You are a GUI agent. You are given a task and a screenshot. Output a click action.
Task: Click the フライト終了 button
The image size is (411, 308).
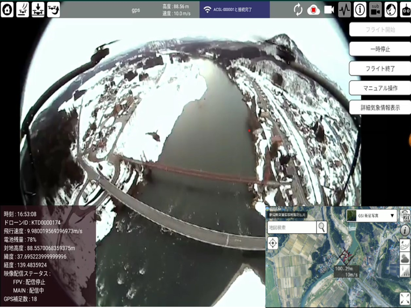(379, 68)
